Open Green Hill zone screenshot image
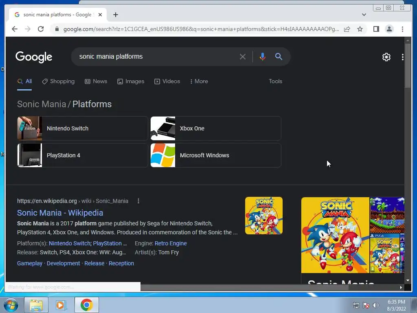 387,215
